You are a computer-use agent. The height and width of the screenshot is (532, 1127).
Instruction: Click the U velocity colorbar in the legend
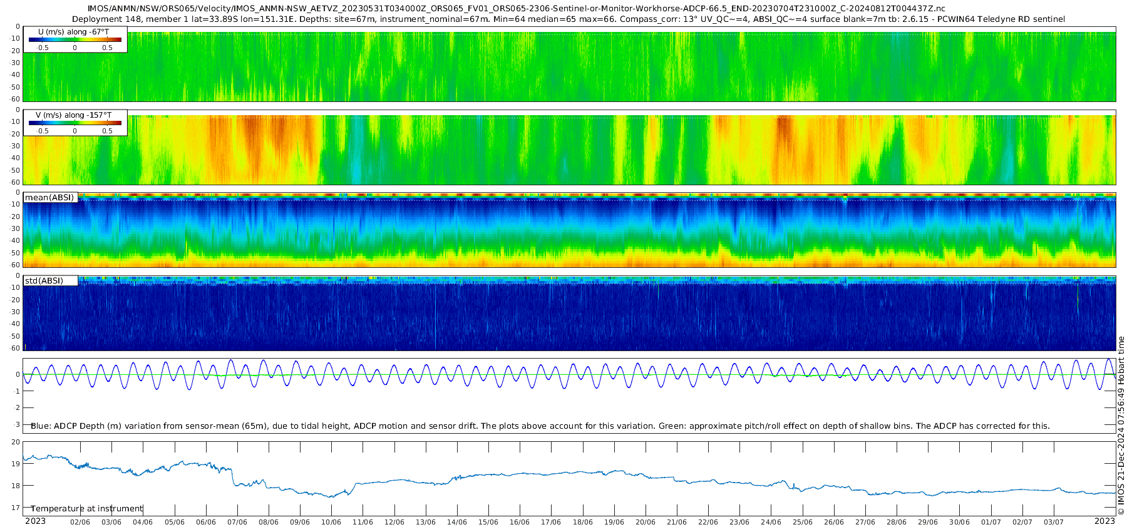tap(75, 40)
